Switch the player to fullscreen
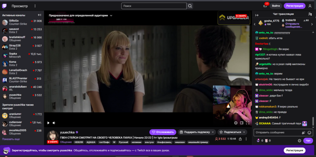316x157 pixels. [248, 123]
